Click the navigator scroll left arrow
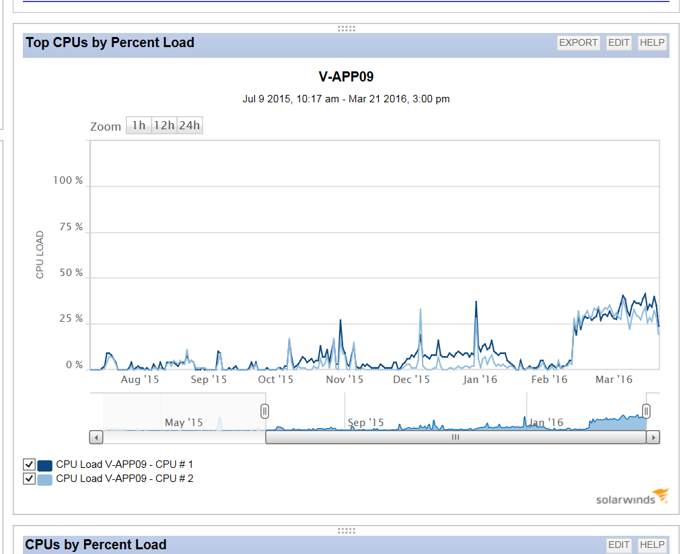Image resolution: width=685 pixels, height=554 pixels. point(96,438)
